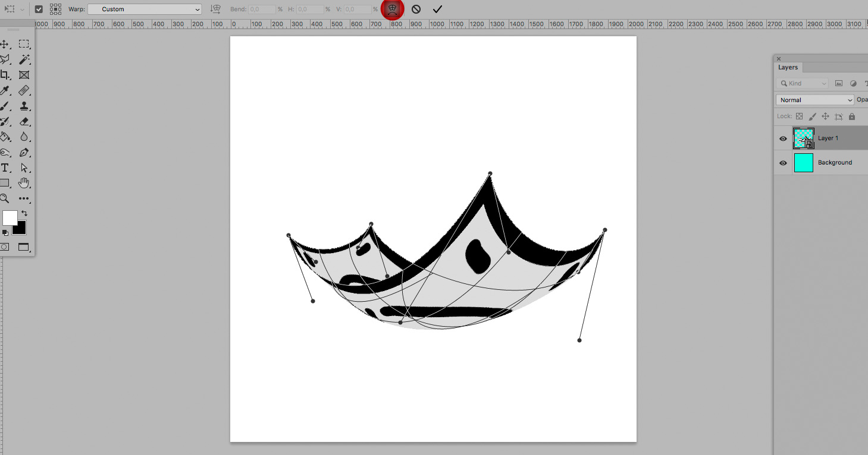Select the Hand tool

pyautogui.click(x=24, y=183)
